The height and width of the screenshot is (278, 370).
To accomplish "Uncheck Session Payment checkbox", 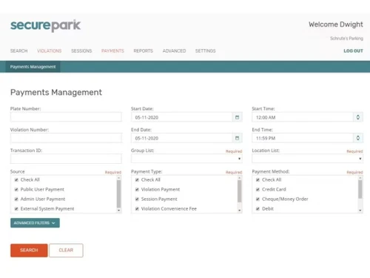I will coord(137,199).
